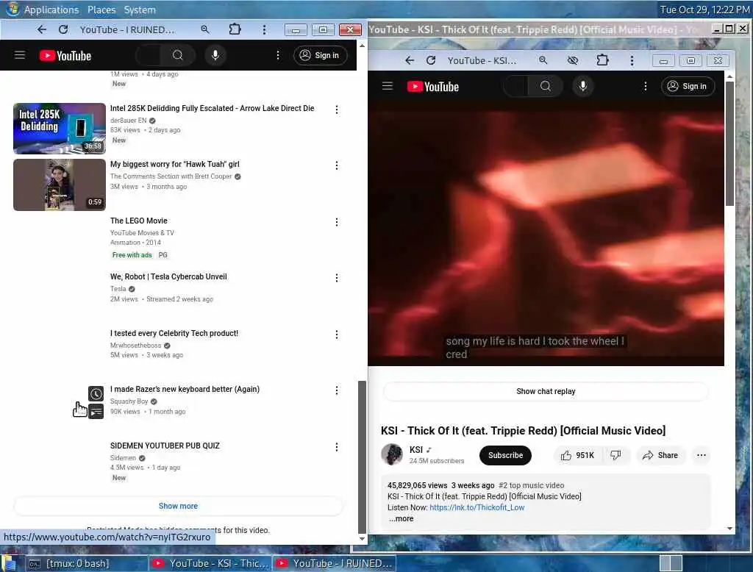753x572 pixels.
Task: Open My biggest worry for Hawk Tuah girl title
Action: (x=175, y=164)
